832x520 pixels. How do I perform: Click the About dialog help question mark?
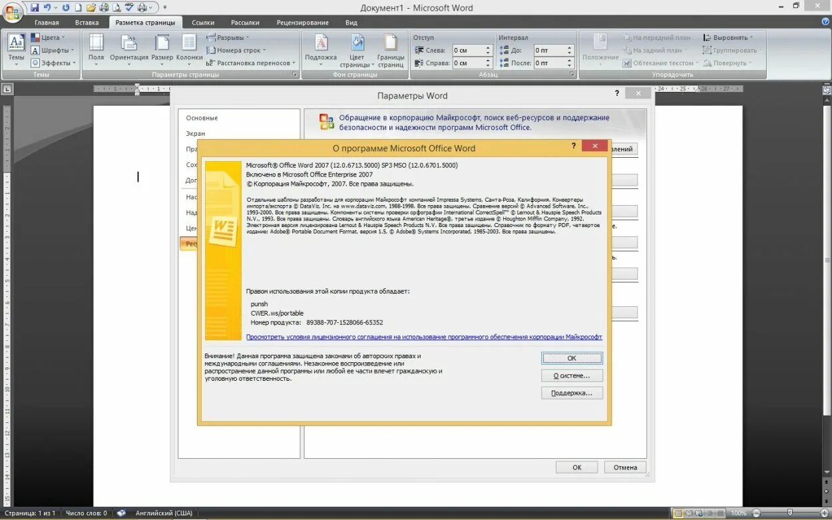574,145
